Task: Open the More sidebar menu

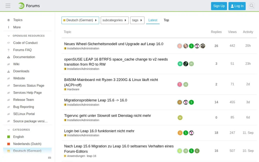Action: [17, 27]
